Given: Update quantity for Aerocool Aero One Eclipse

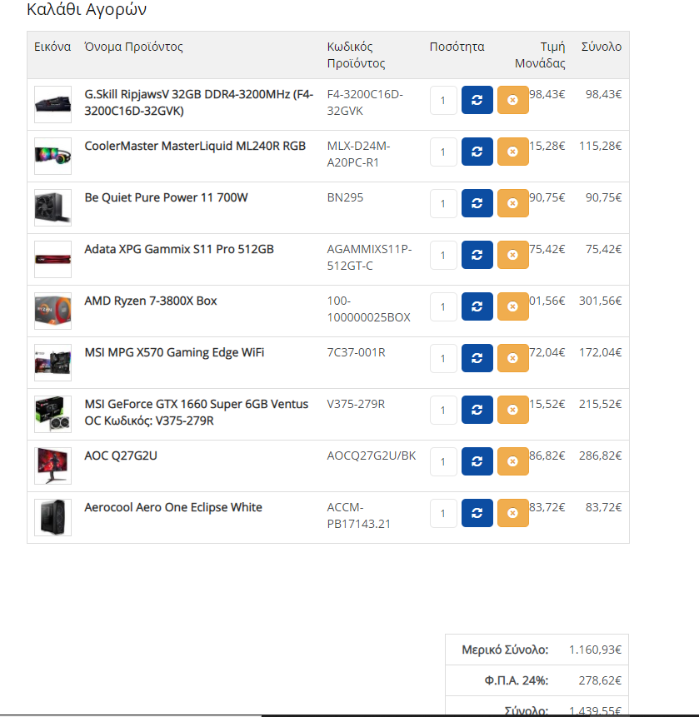Looking at the screenshot, I should [x=477, y=513].
